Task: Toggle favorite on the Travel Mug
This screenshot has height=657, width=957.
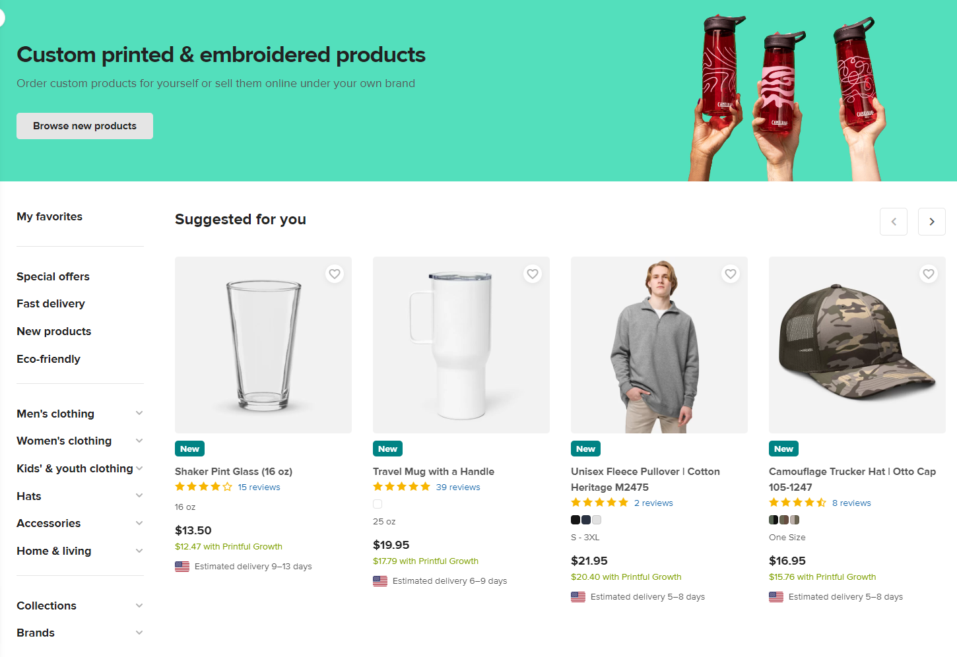Action: pyautogui.click(x=533, y=273)
